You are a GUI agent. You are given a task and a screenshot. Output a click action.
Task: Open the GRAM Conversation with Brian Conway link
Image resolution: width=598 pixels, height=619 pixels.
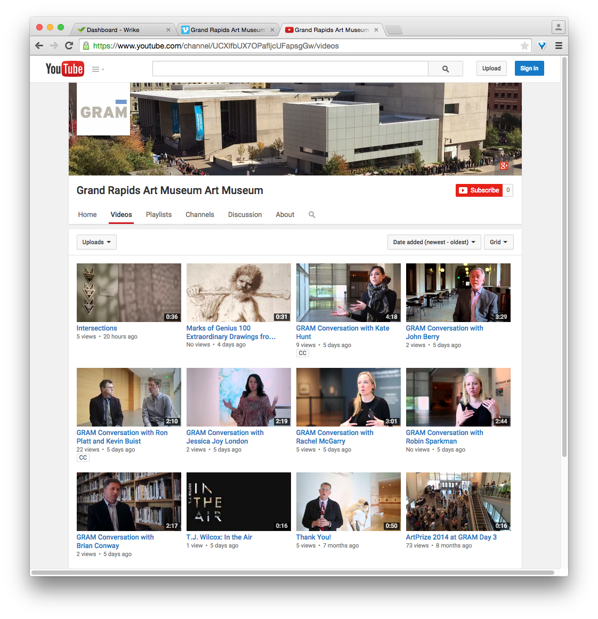coord(115,542)
